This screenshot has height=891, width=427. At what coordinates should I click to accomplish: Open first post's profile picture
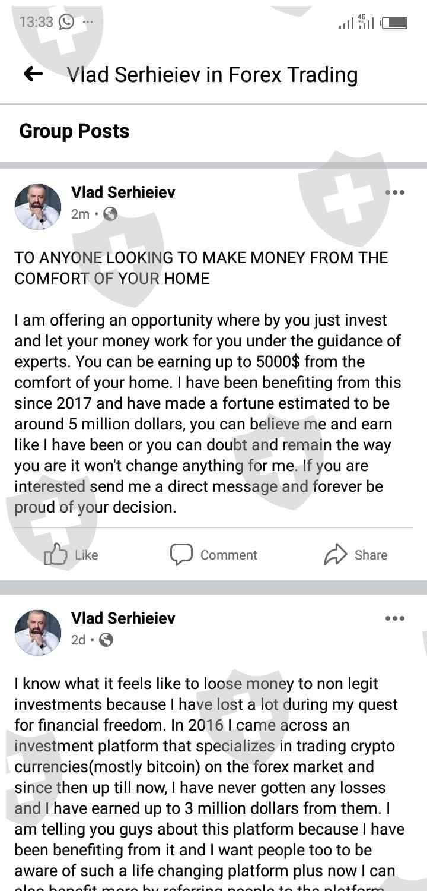pos(38,206)
